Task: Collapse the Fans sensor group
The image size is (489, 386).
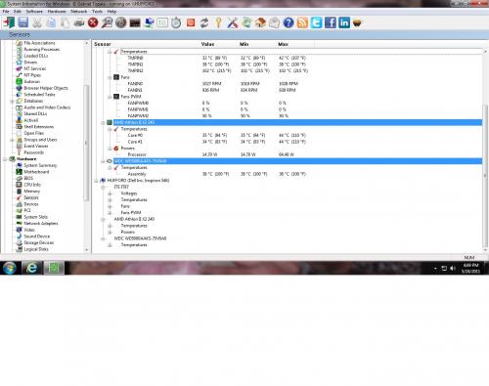Action: point(110,77)
